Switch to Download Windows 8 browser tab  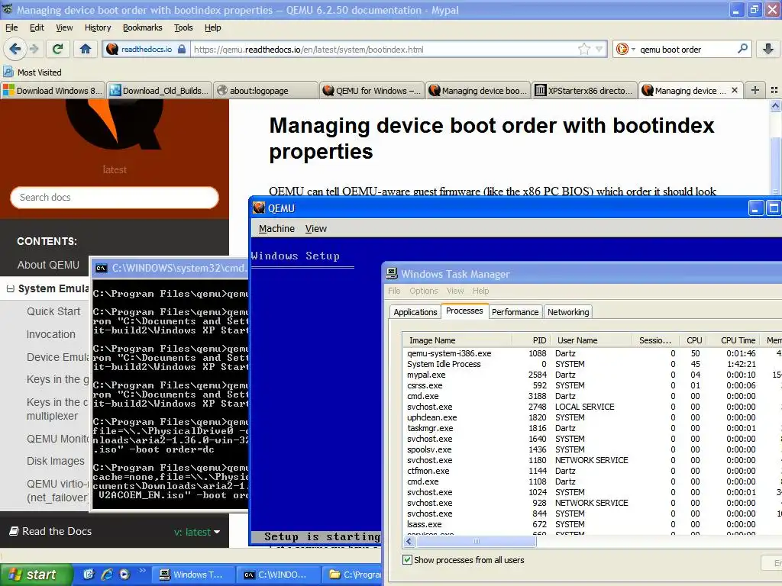[x=53, y=90]
